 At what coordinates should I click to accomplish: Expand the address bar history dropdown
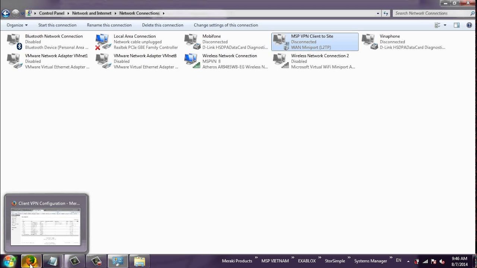click(x=378, y=13)
